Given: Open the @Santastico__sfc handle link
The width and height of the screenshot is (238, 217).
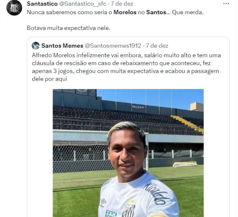Looking at the screenshot, I should point(82,4).
